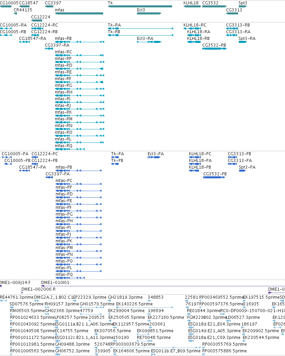
Task: Select the CG3313 gene label
Action: click(234, 10)
